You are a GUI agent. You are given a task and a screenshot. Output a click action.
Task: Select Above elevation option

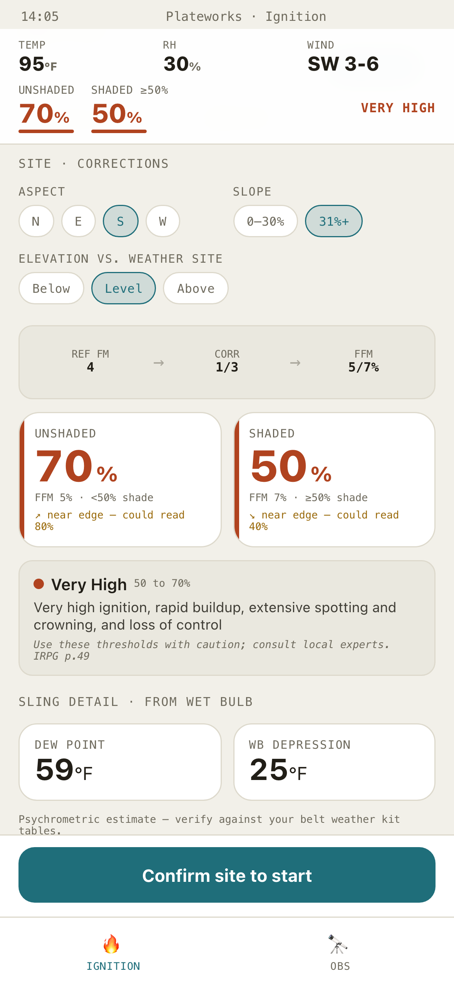pos(196,288)
